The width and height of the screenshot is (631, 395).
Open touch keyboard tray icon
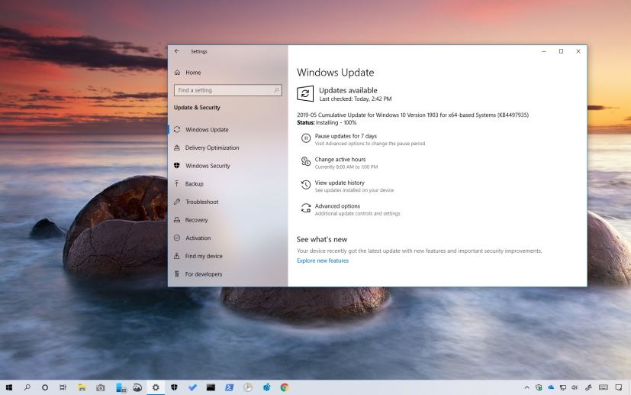[x=604, y=387]
